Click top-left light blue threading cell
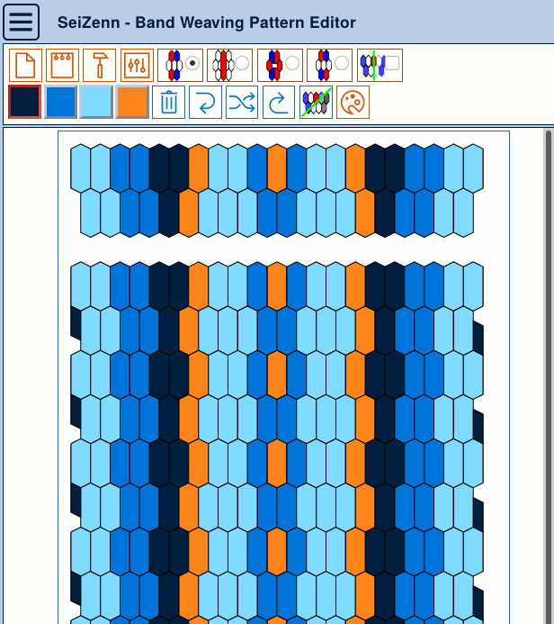This screenshot has height=624, width=554. [80, 168]
